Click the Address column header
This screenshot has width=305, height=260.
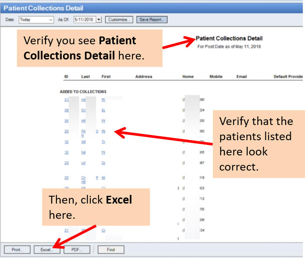pyautogui.click(x=144, y=77)
